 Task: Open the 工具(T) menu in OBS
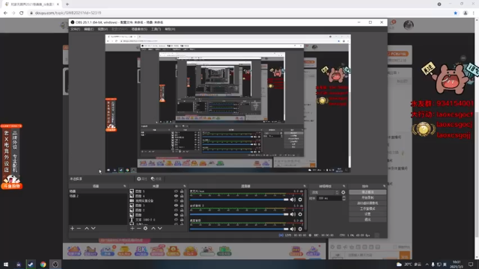[156, 29]
